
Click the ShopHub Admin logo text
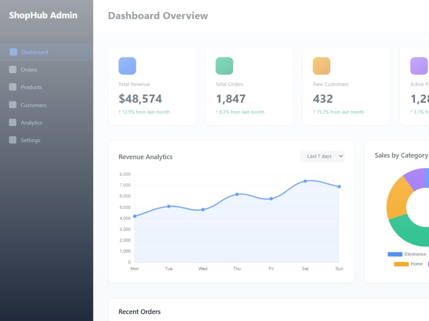click(43, 15)
